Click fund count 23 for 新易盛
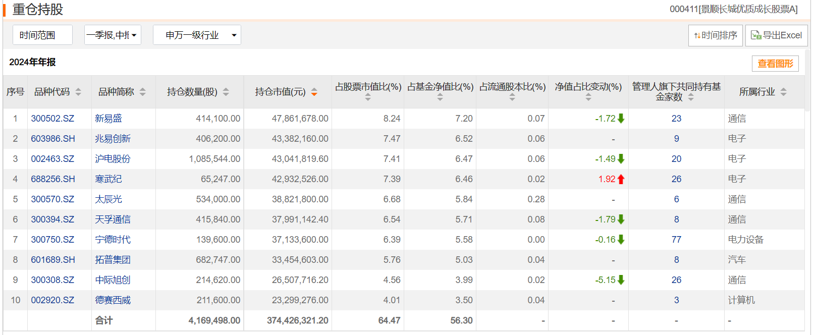 [676, 119]
